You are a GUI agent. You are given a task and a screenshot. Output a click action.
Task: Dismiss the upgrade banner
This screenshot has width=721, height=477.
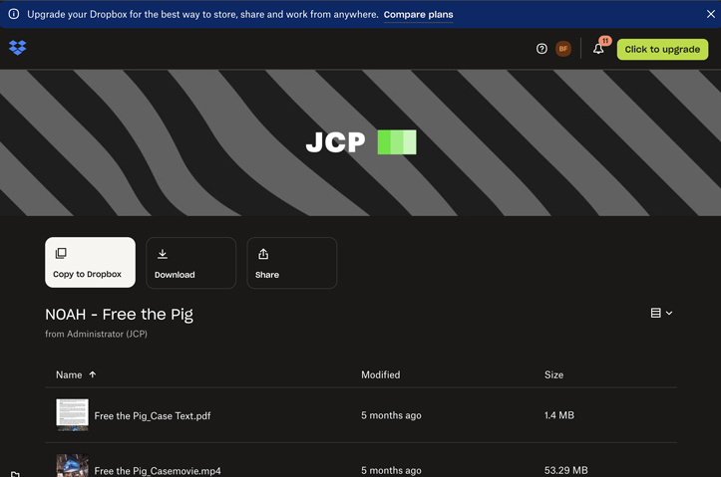pos(710,14)
